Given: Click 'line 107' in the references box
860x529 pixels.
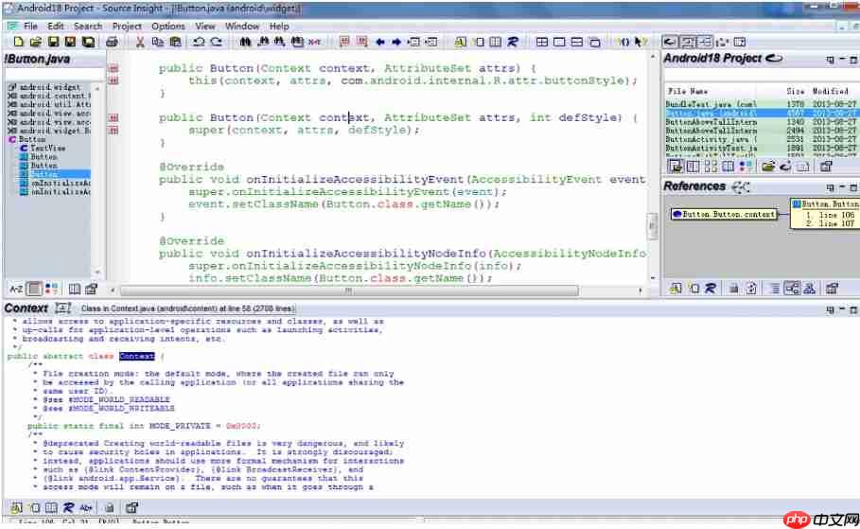Looking at the screenshot, I should coord(835,223).
